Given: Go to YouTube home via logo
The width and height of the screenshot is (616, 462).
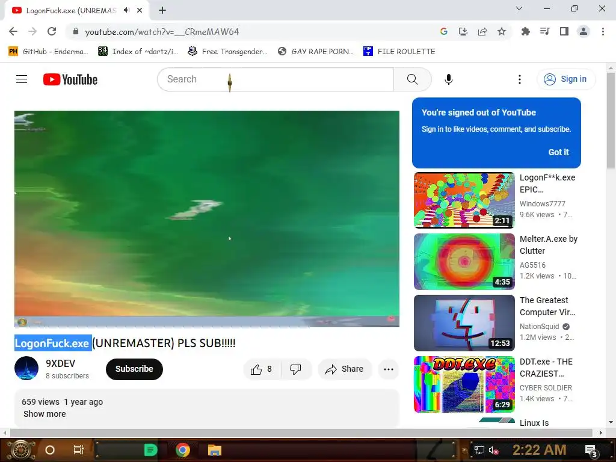Looking at the screenshot, I should click(x=70, y=79).
